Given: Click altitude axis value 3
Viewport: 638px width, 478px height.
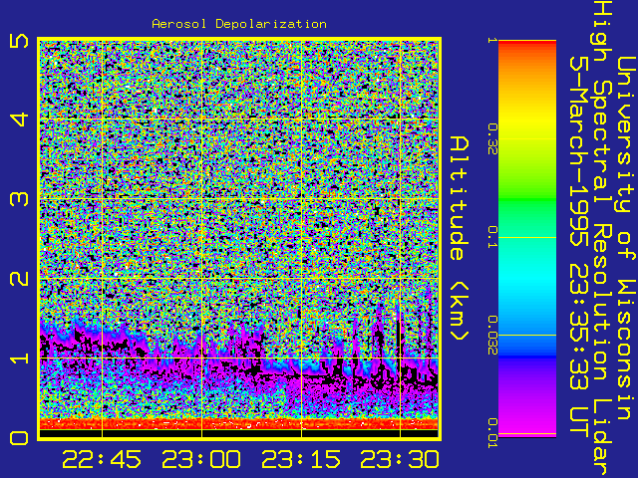Looking at the screenshot, I should (19, 199).
